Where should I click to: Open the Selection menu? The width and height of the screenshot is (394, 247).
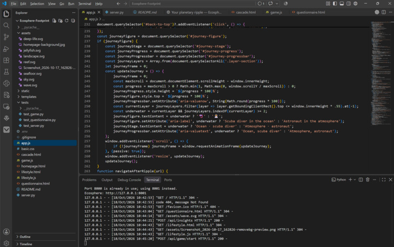37,3
